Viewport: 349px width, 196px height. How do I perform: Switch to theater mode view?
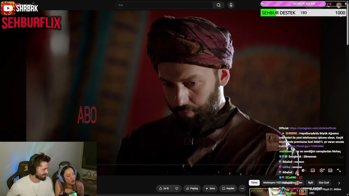point(330,171)
